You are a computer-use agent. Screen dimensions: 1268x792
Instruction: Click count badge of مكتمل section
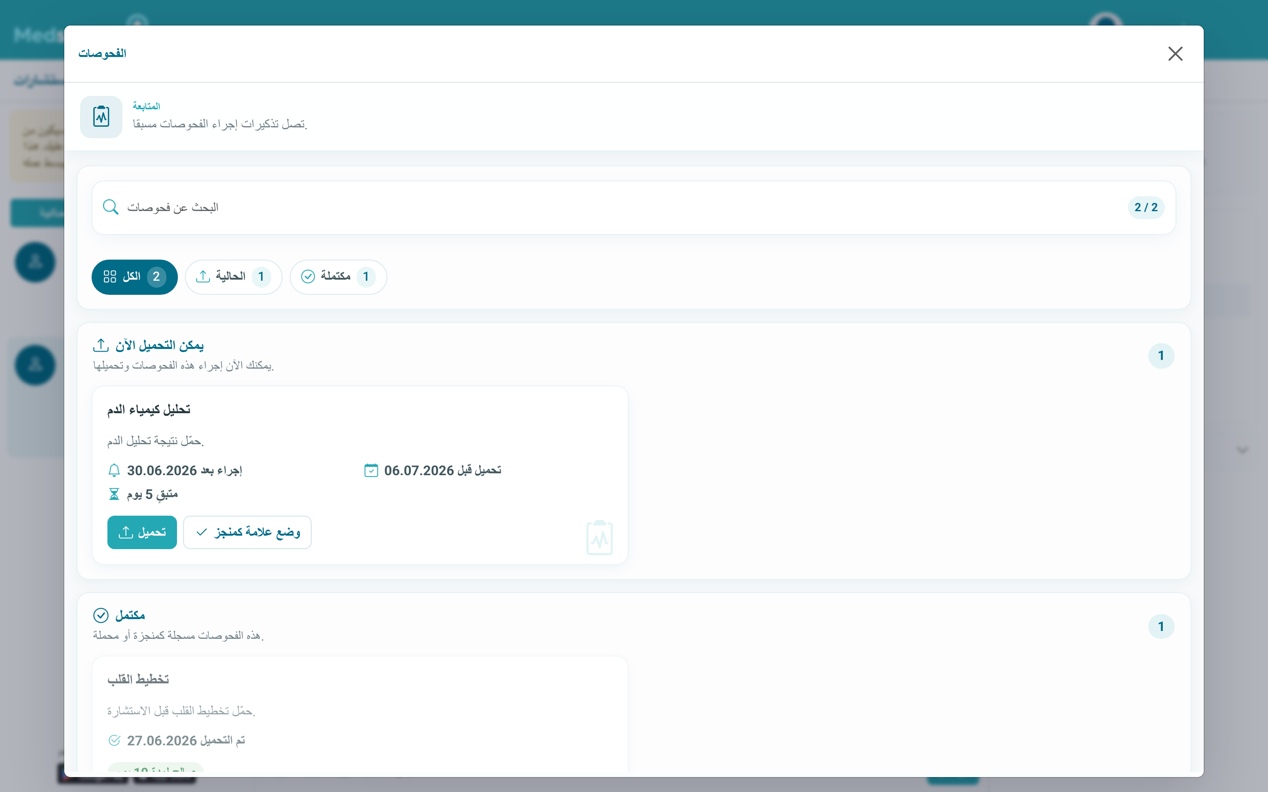[1161, 626]
